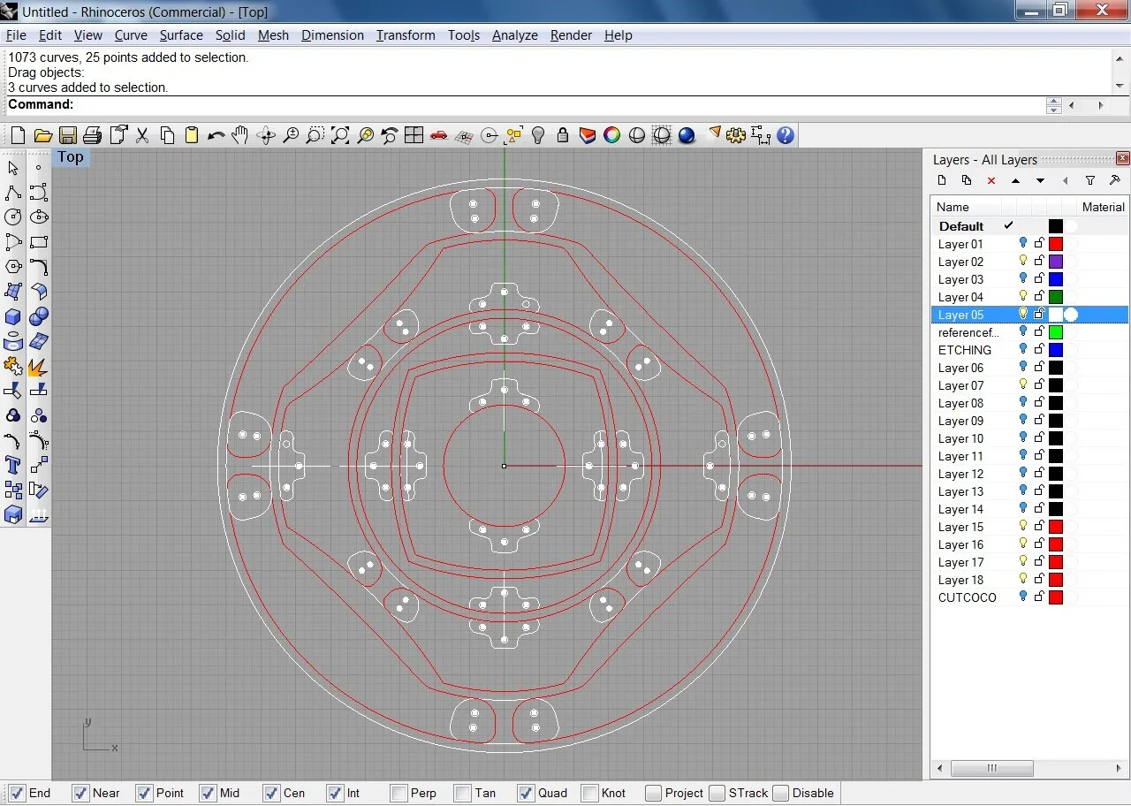Click the padlock Lock objects icon
Viewport: 1131px width, 806px height.
[x=563, y=135]
